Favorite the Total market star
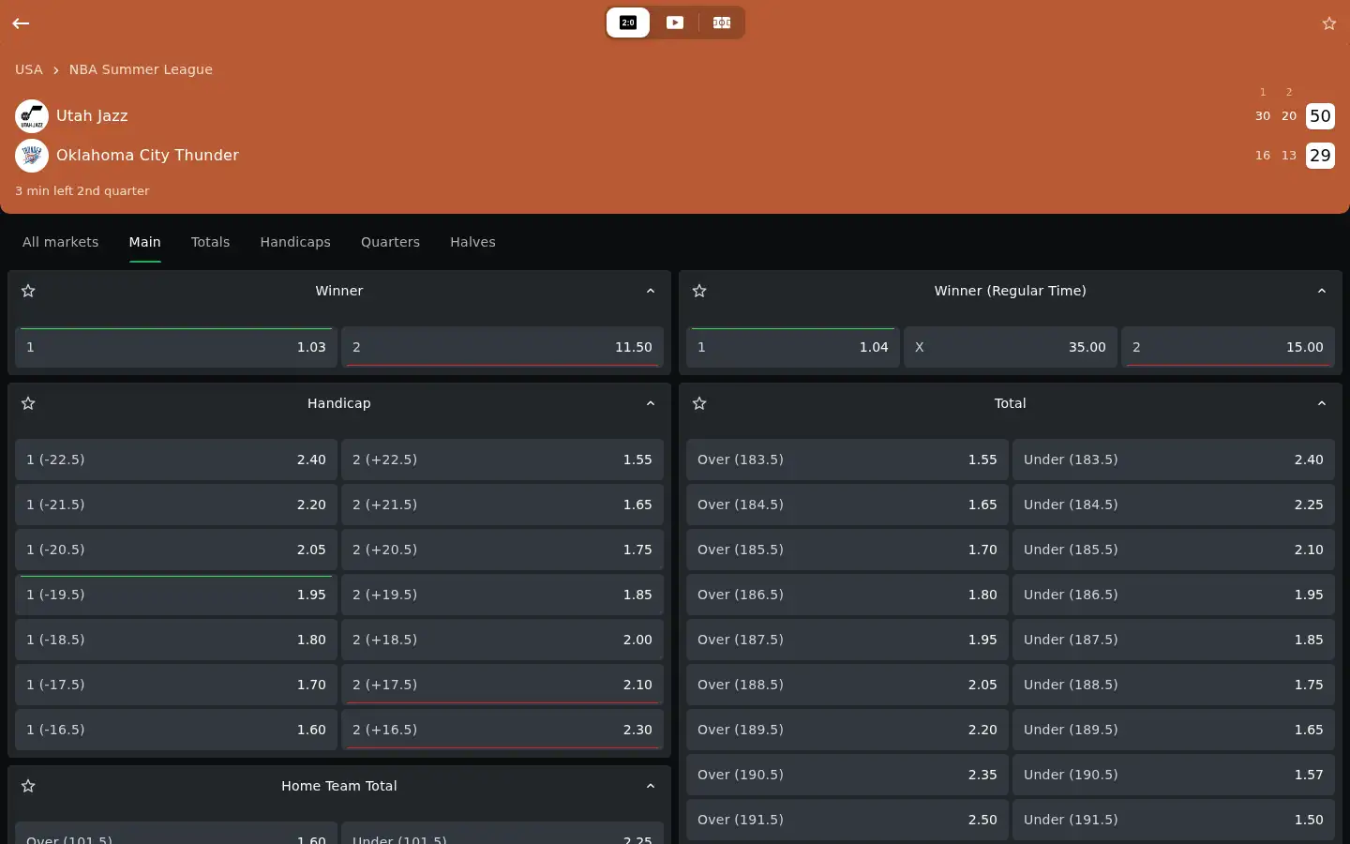Image resolution: width=1350 pixels, height=844 pixels. point(699,403)
